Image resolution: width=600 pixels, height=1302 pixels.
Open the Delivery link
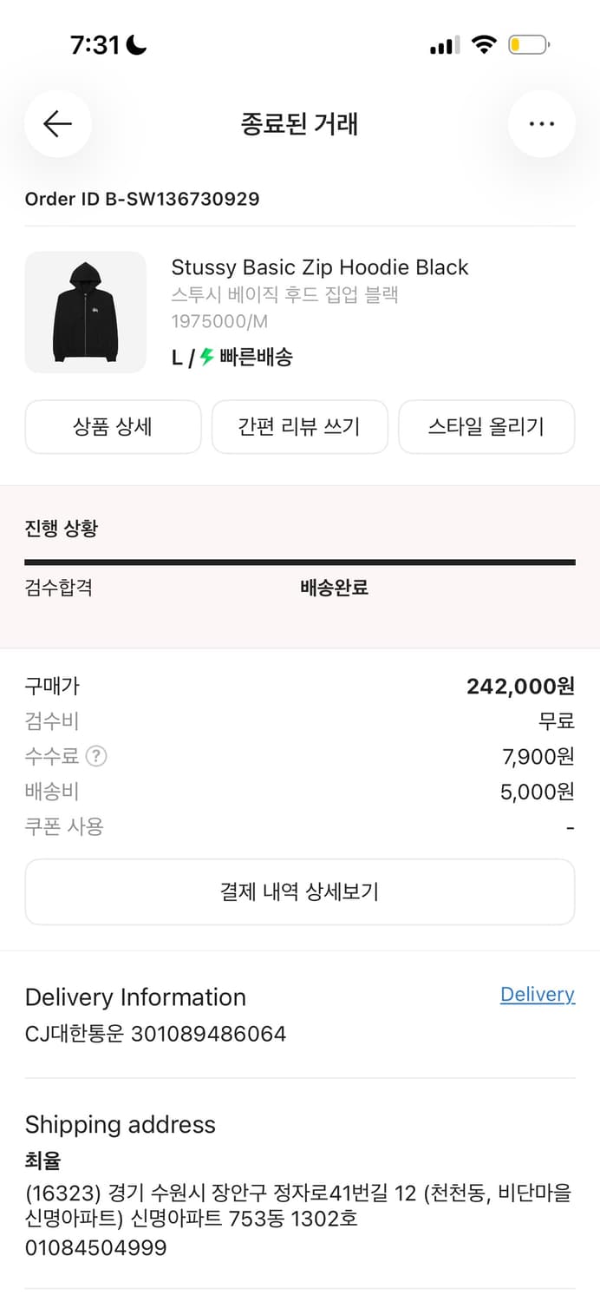tap(537, 994)
